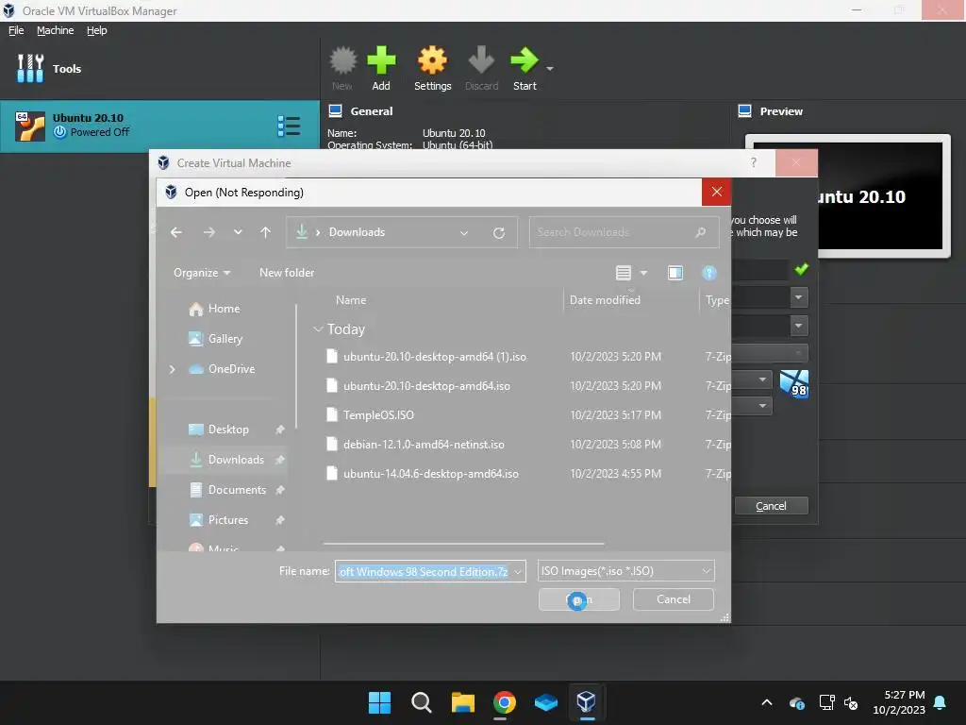Screen dimensions: 966x725
Task: Click the Preview section header
Action: (x=780, y=111)
